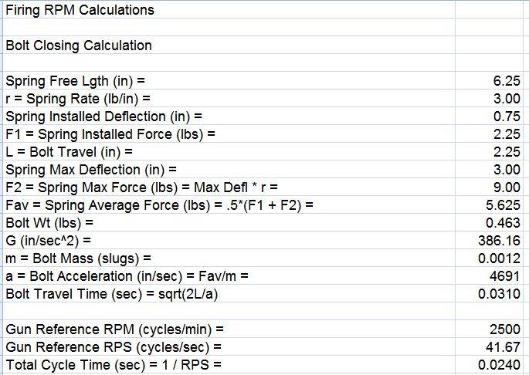529x375 pixels.
Task: Click the "r = Spring Rate (lb/in)" label cell
Action: click(x=77, y=99)
